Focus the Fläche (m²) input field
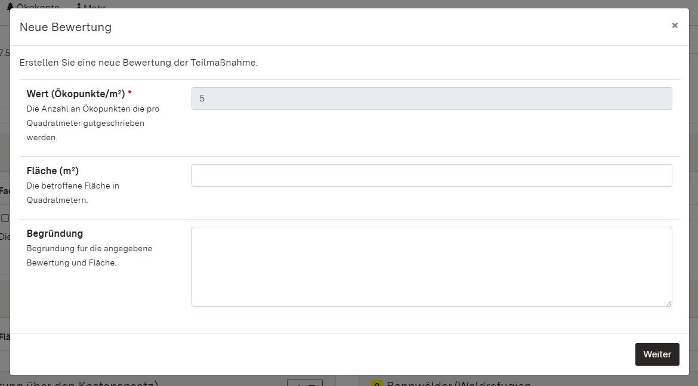 pos(431,175)
